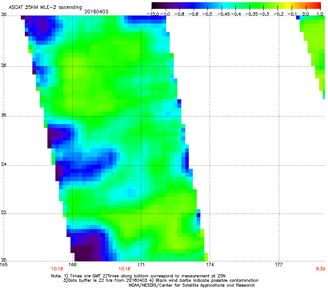Click the red 10:18 time nearest longitude 168

57,269
